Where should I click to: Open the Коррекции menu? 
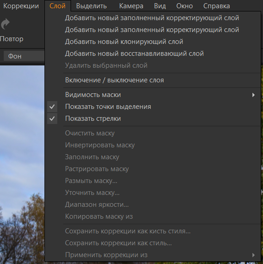click(21, 6)
